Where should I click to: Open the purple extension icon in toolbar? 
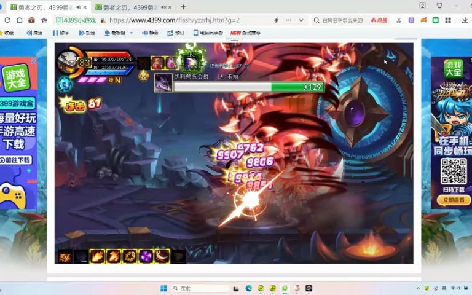point(411,20)
